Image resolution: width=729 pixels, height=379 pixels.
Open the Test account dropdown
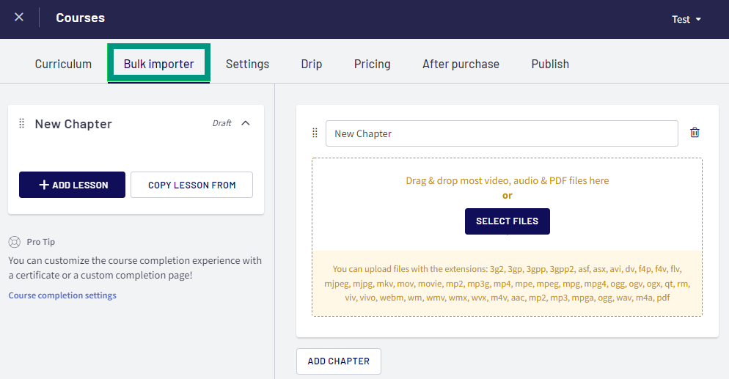coord(686,20)
